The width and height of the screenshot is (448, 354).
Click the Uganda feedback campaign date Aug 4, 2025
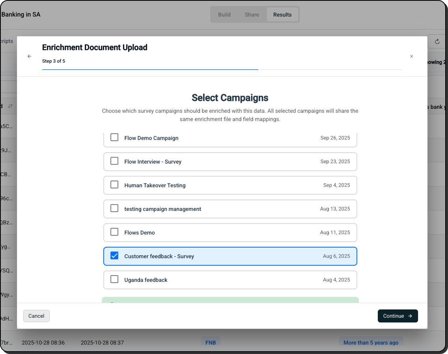(x=336, y=279)
